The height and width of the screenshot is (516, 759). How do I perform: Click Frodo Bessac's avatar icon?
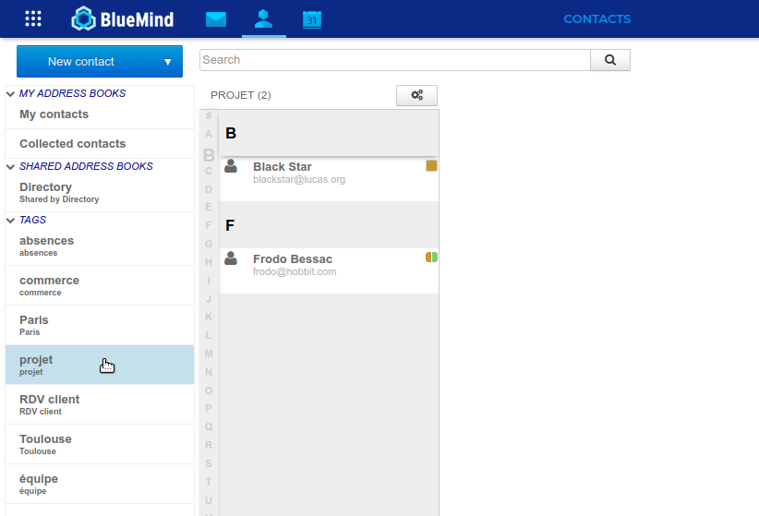[x=231, y=258]
